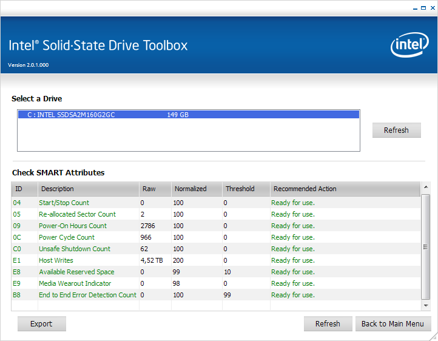
Task: Click Ready for use in Host Writes row
Action: (293, 260)
